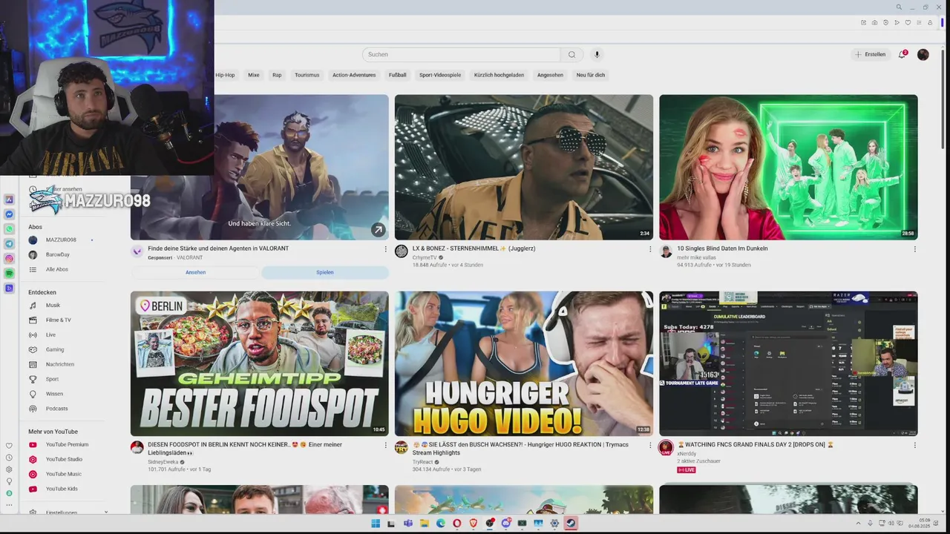Click Opera toolbar bookmark heart icon
950x534 pixels.
tap(908, 22)
